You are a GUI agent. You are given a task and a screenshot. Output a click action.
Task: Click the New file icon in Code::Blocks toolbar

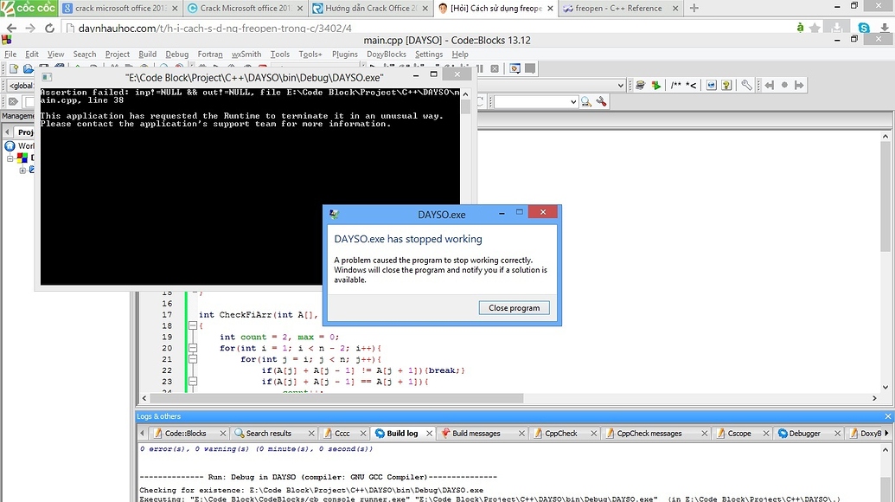coord(14,68)
